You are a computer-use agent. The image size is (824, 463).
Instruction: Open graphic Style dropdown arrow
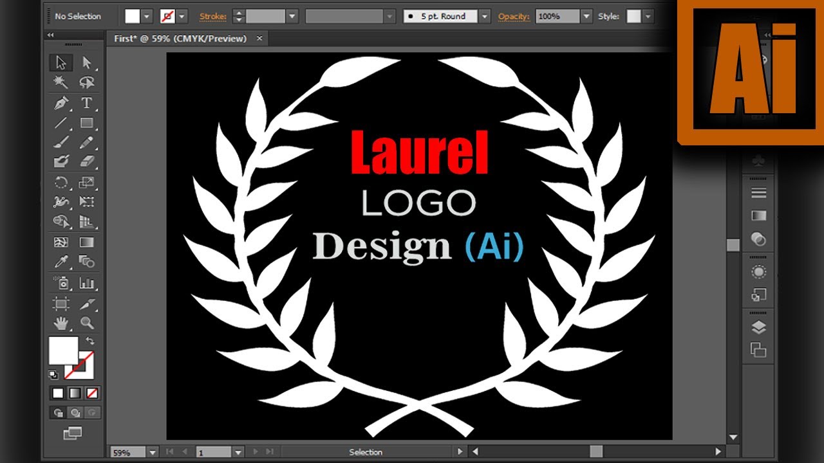[648, 17]
